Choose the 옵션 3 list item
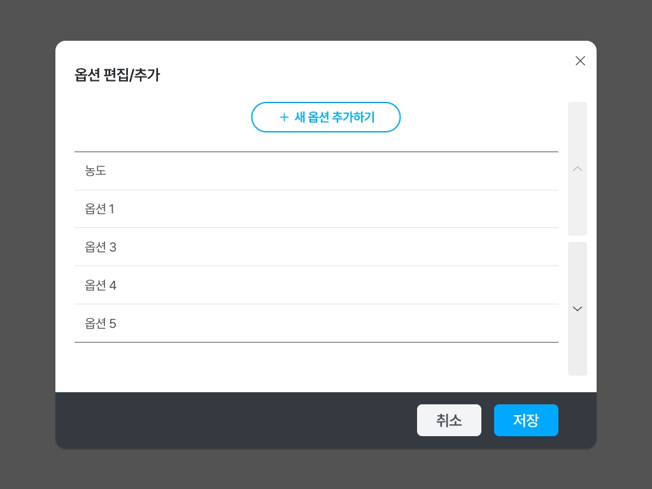This screenshot has height=489, width=652. point(316,247)
